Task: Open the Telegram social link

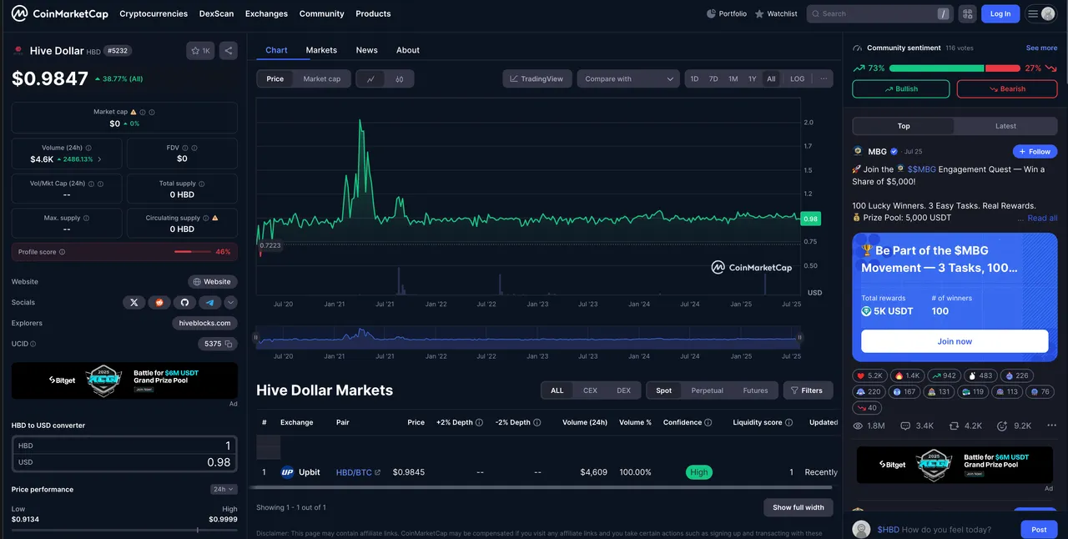Action: [209, 302]
